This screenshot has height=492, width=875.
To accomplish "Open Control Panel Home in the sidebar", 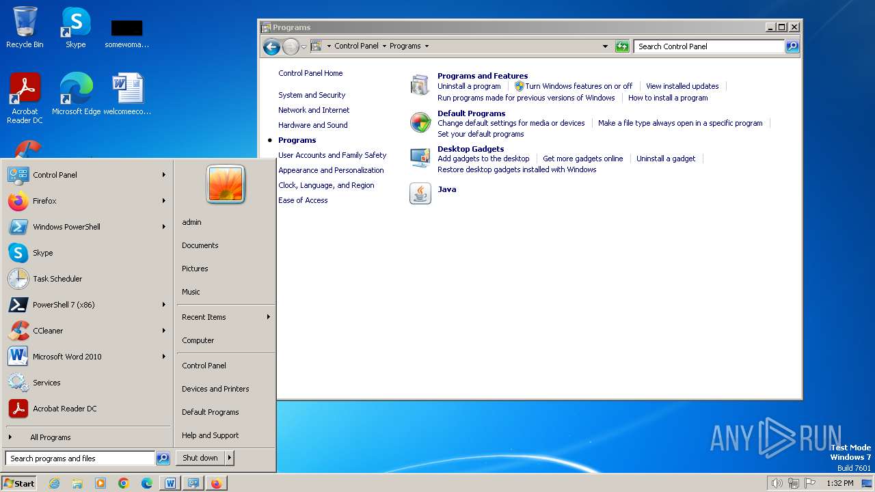I will [310, 73].
